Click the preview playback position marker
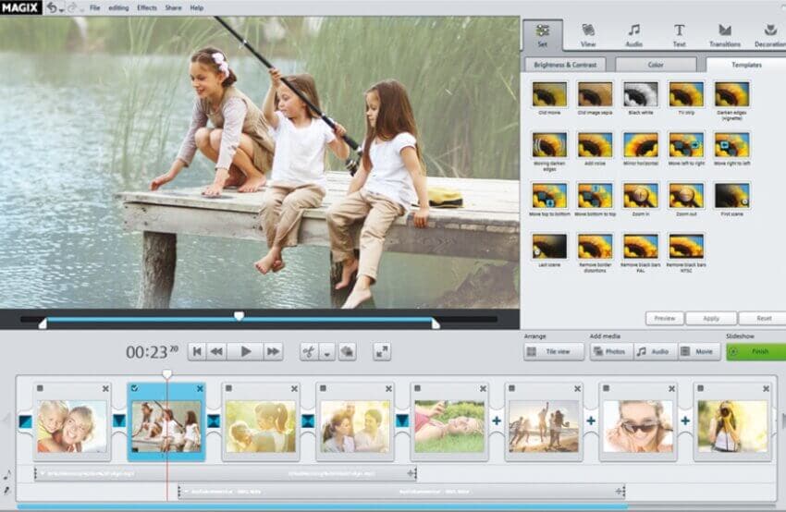 [x=239, y=316]
